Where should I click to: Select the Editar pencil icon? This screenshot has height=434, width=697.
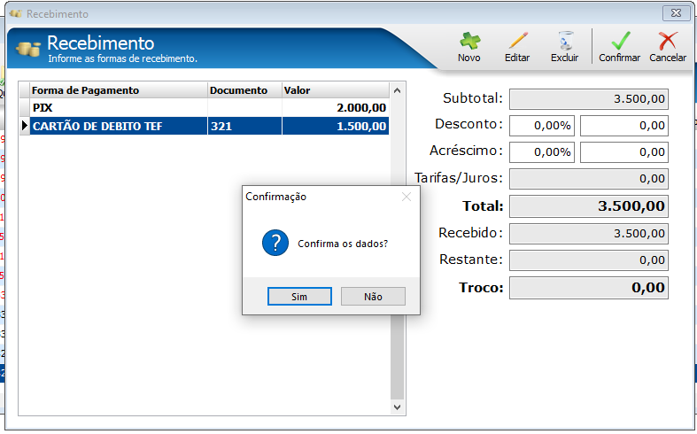[517, 41]
